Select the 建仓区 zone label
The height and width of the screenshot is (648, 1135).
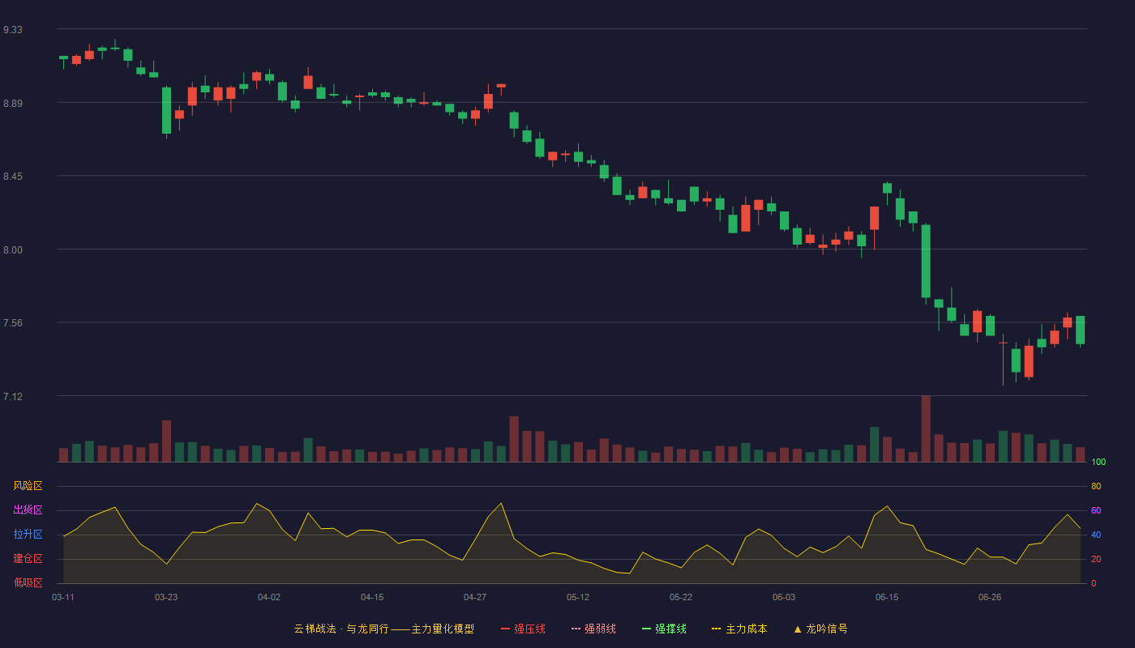pyautogui.click(x=28, y=559)
